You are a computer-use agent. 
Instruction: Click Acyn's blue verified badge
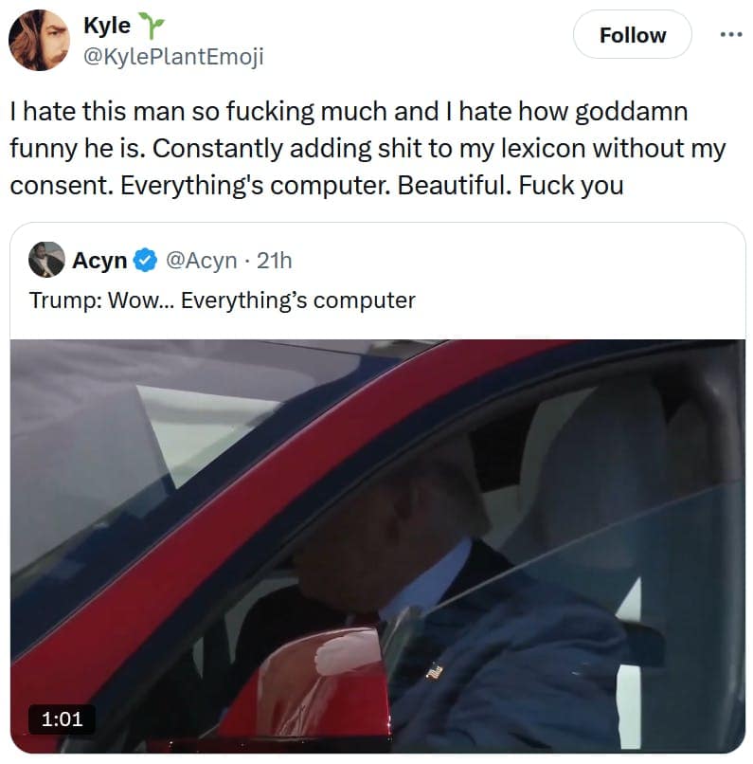pyautogui.click(x=146, y=258)
